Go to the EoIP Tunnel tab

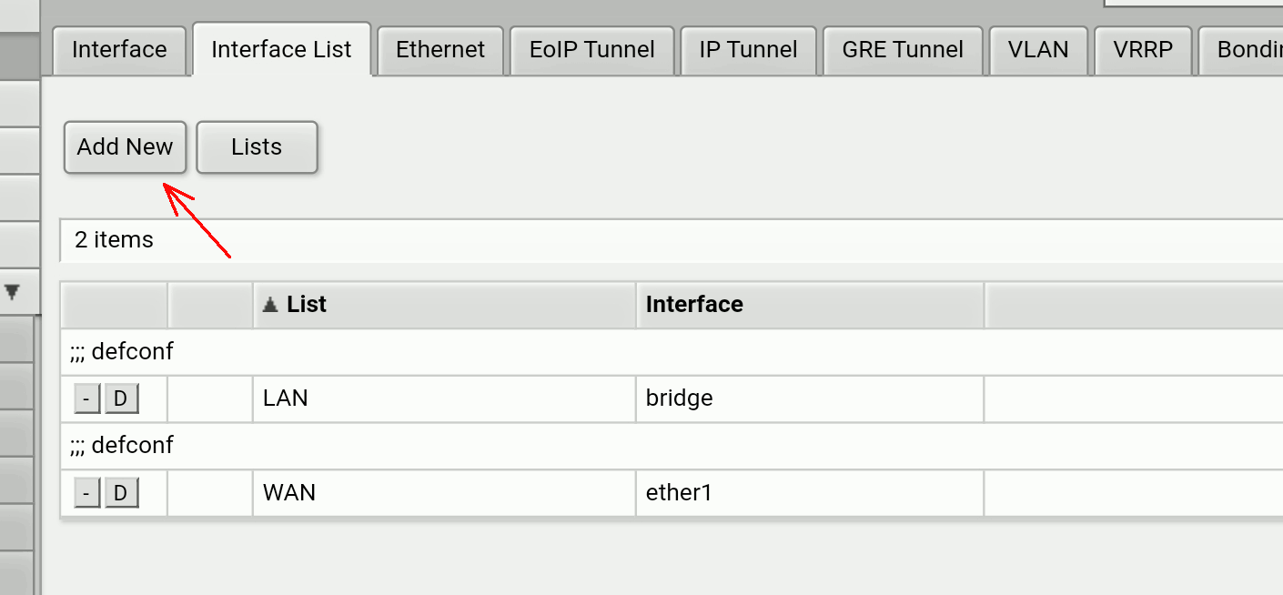pos(592,49)
